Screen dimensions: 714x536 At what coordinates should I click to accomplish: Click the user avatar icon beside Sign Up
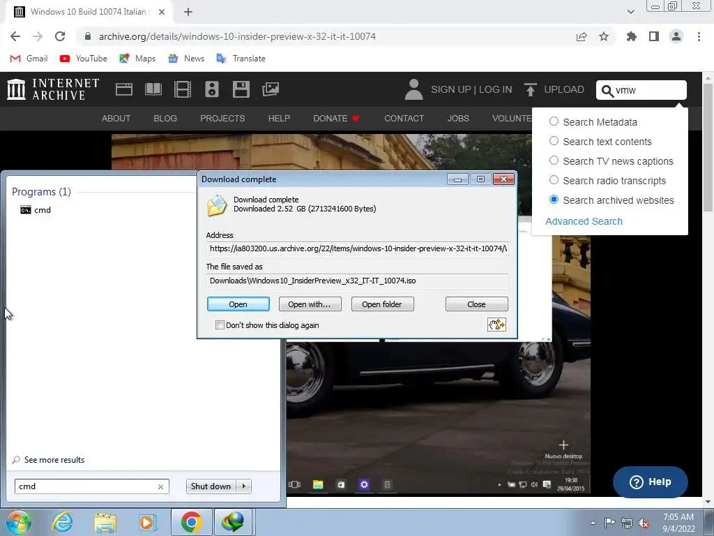point(413,89)
